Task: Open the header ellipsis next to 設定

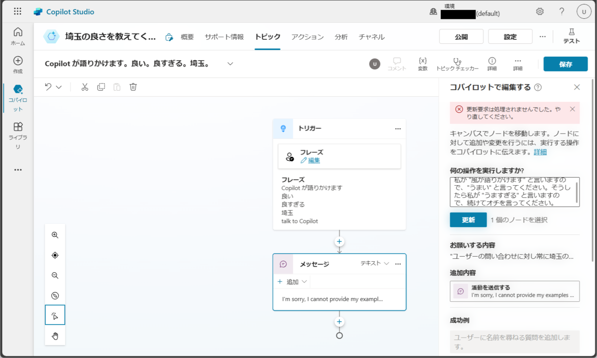Action: (x=543, y=37)
